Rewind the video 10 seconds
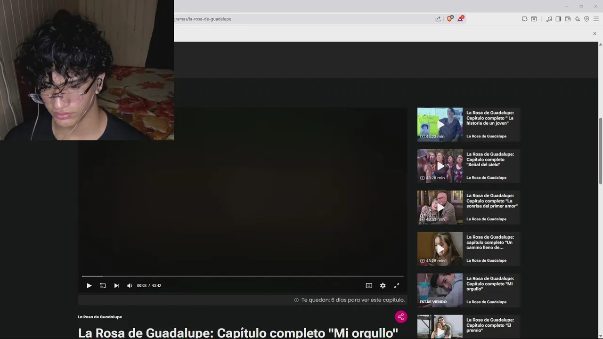 (x=103, y=285)
